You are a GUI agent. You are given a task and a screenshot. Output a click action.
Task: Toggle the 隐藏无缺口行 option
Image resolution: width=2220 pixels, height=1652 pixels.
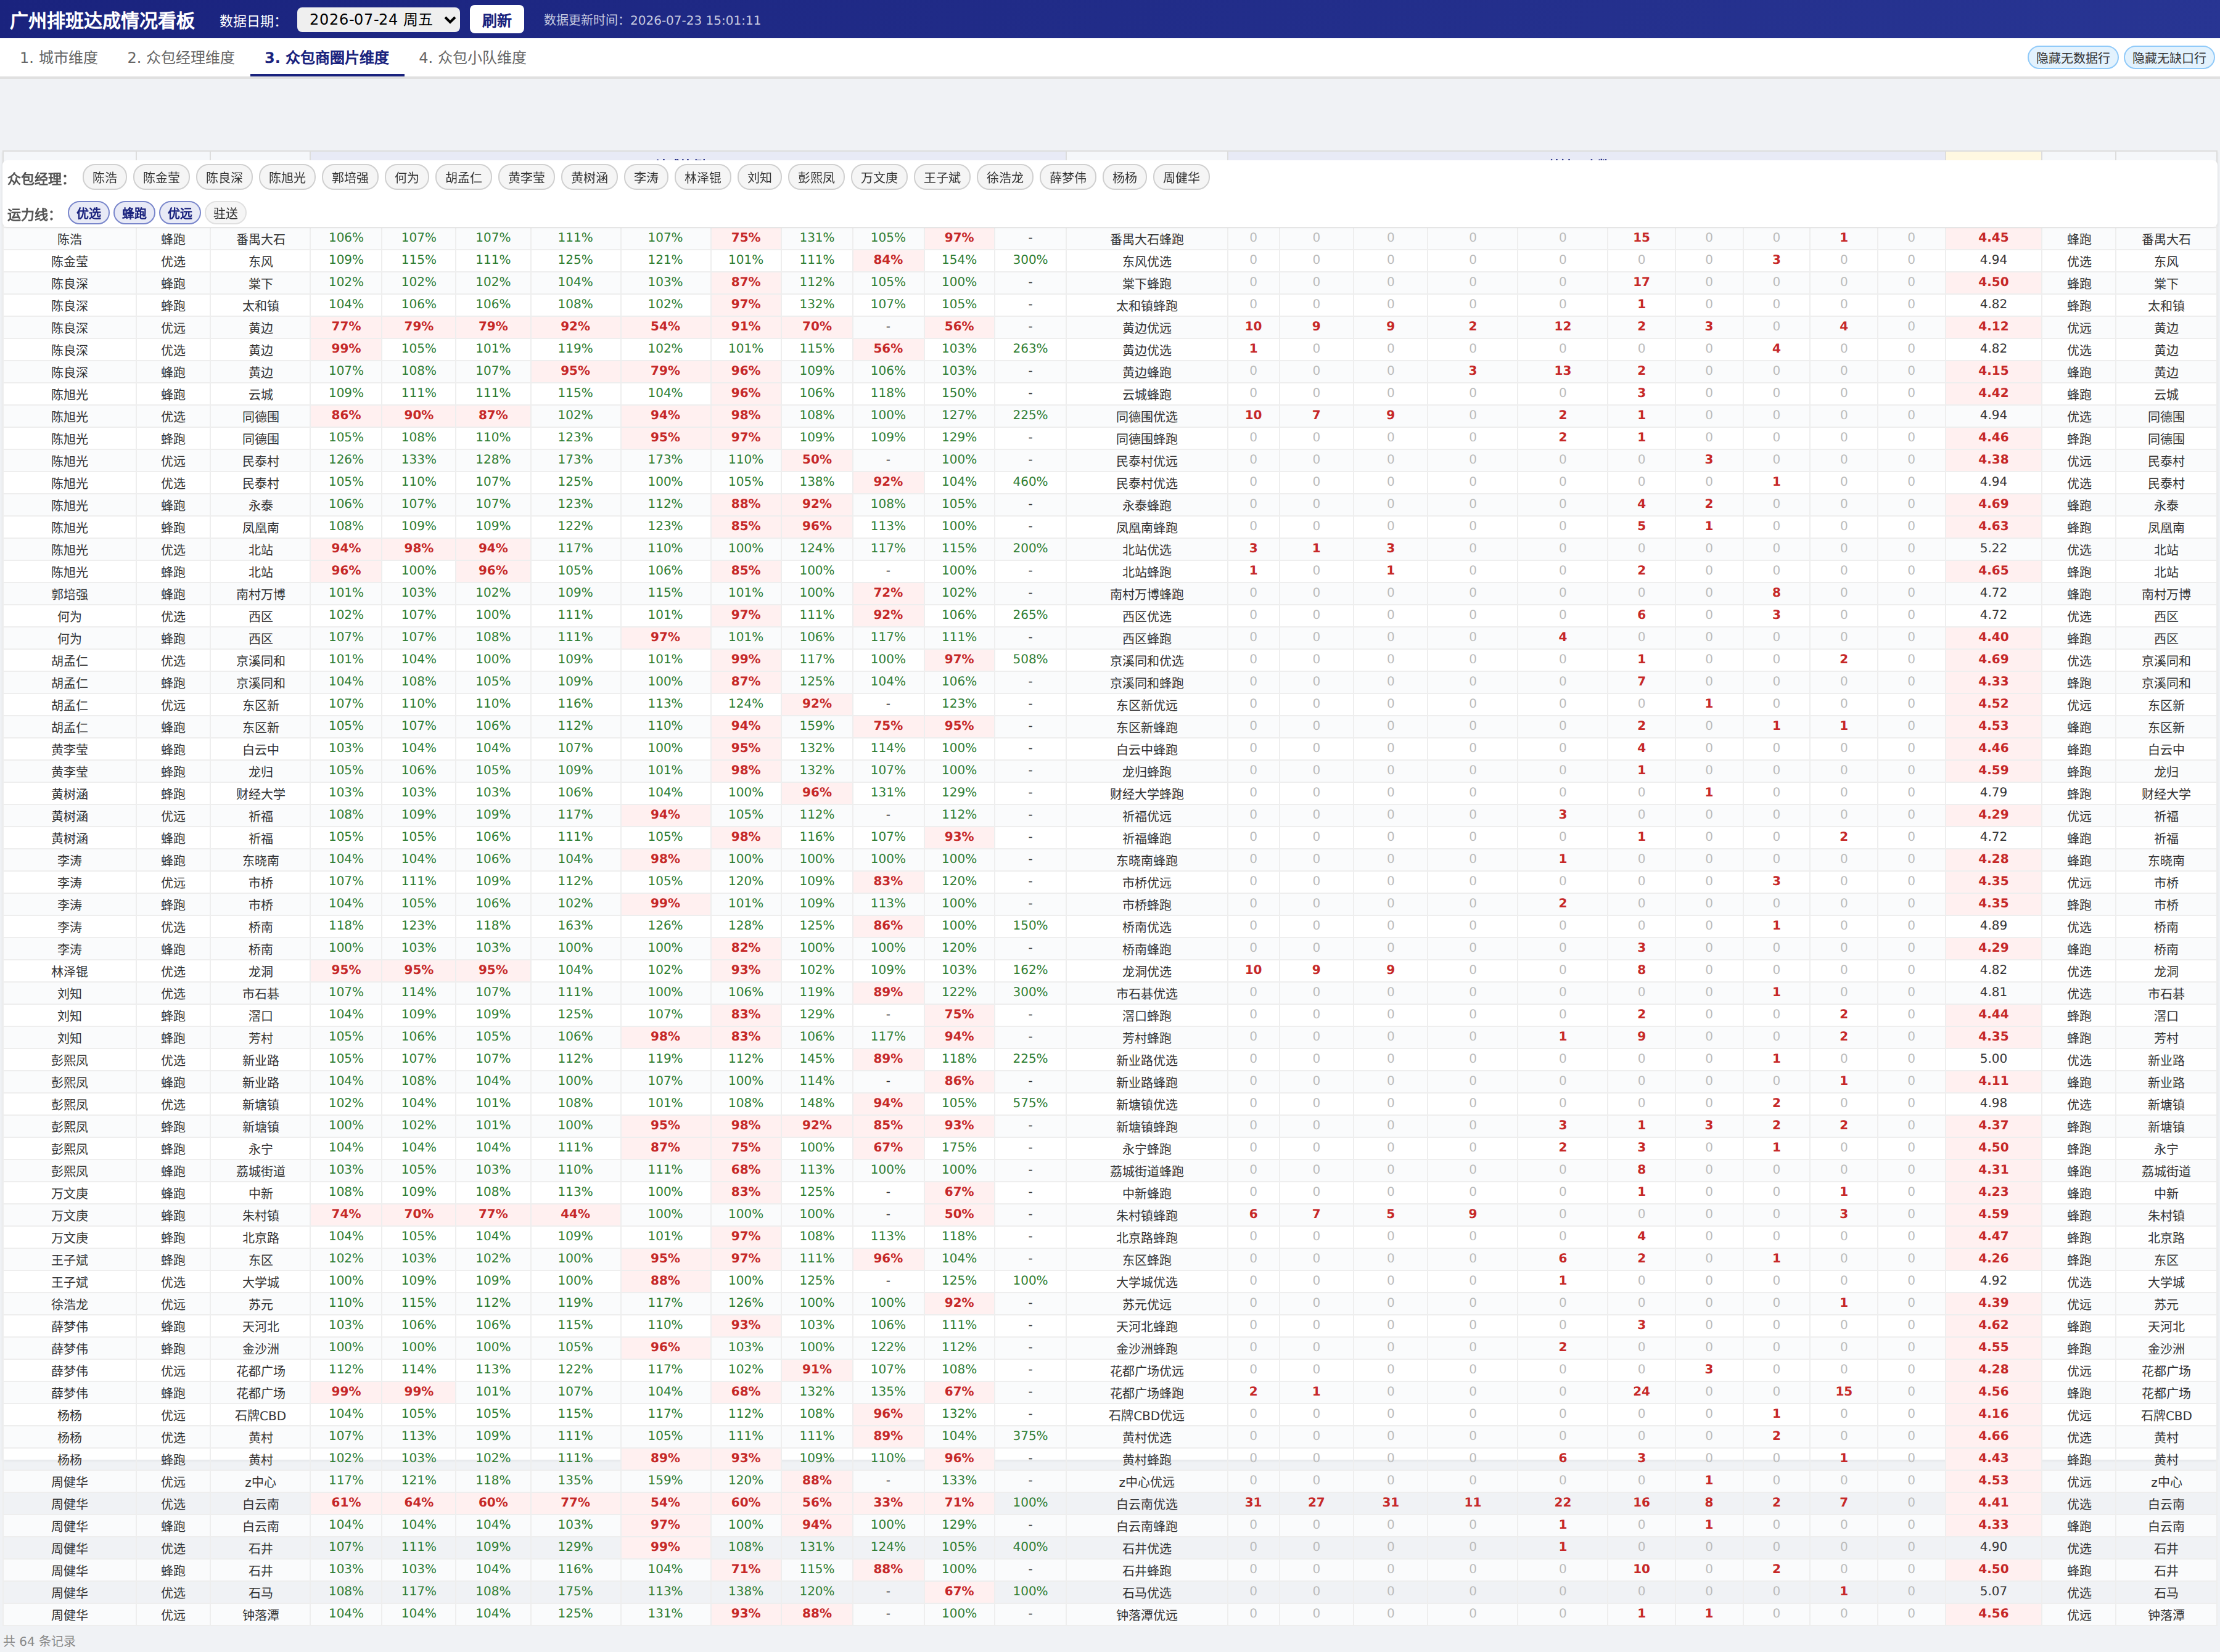tap(2169, 58)
